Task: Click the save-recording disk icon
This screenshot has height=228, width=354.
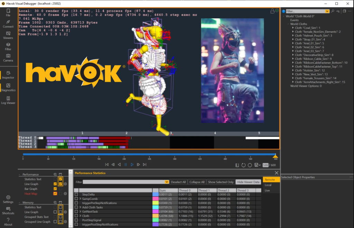Action: 256,165
